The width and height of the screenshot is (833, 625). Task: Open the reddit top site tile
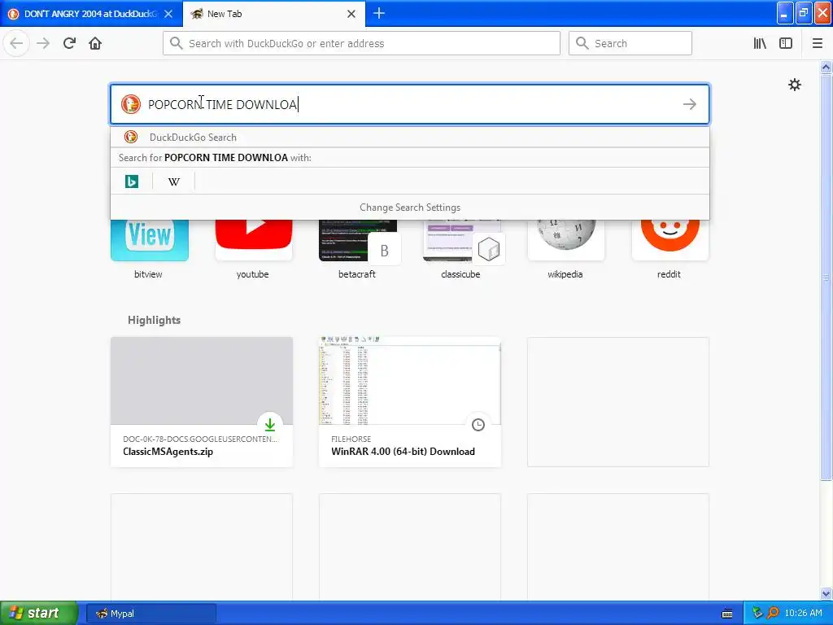click(670, 241)
